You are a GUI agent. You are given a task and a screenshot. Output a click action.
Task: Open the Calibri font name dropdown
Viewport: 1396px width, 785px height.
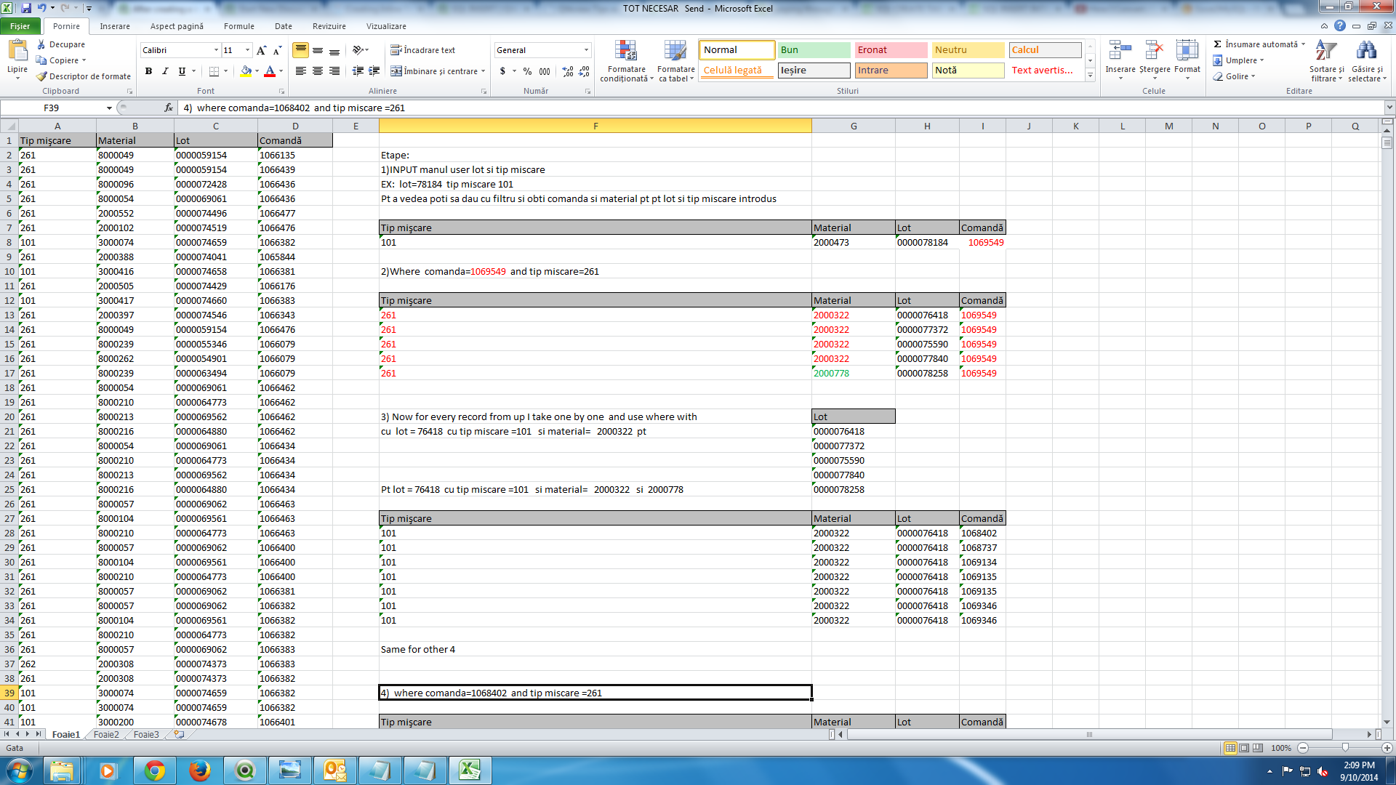pos(216,50)
